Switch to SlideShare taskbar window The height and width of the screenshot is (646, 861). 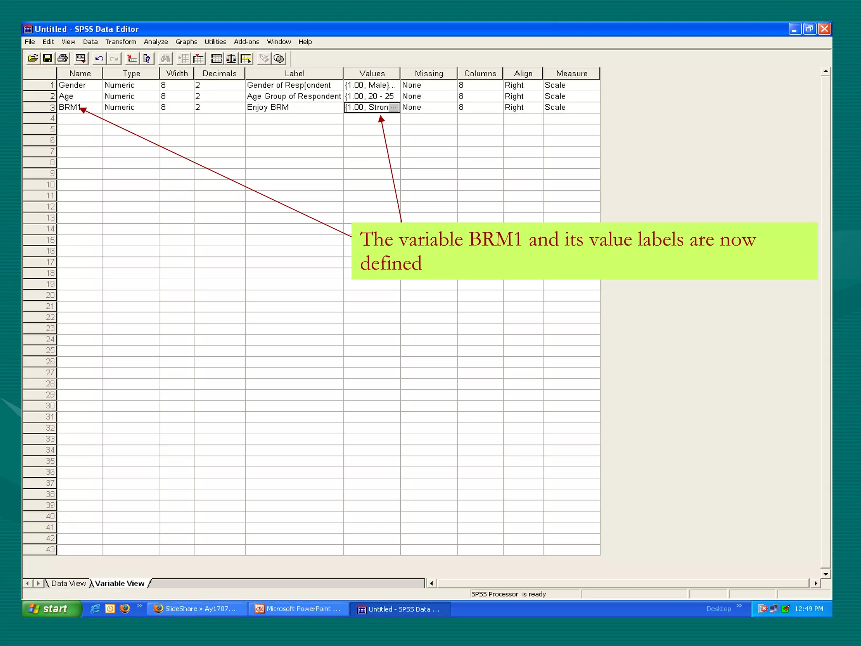[x=198, y=609]
